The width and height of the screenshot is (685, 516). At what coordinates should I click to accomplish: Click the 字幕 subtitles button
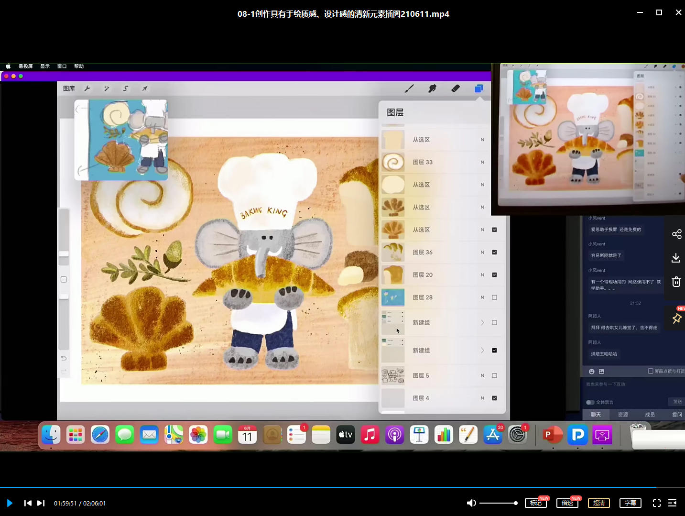click(631, 503)
